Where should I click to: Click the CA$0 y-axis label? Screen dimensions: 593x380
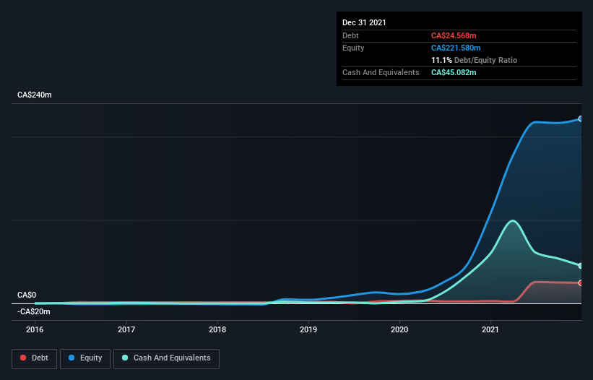tap(27, 295)
